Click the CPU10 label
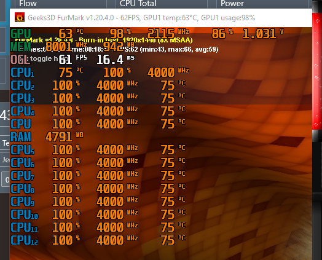322x260 pixels. click(24, 214)
